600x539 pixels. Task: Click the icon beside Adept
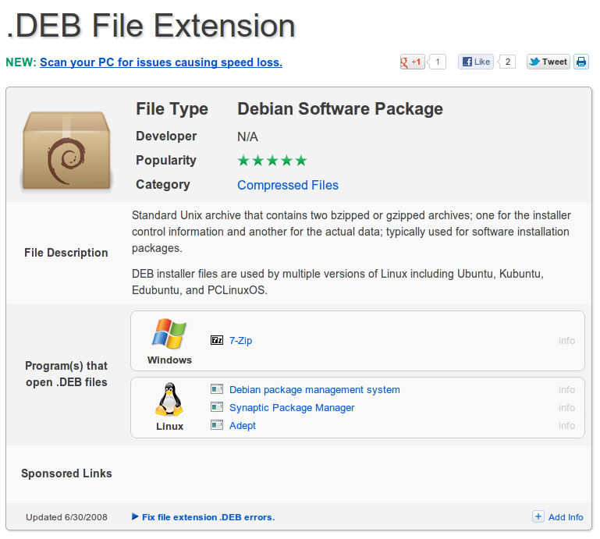tap(217, 425)
